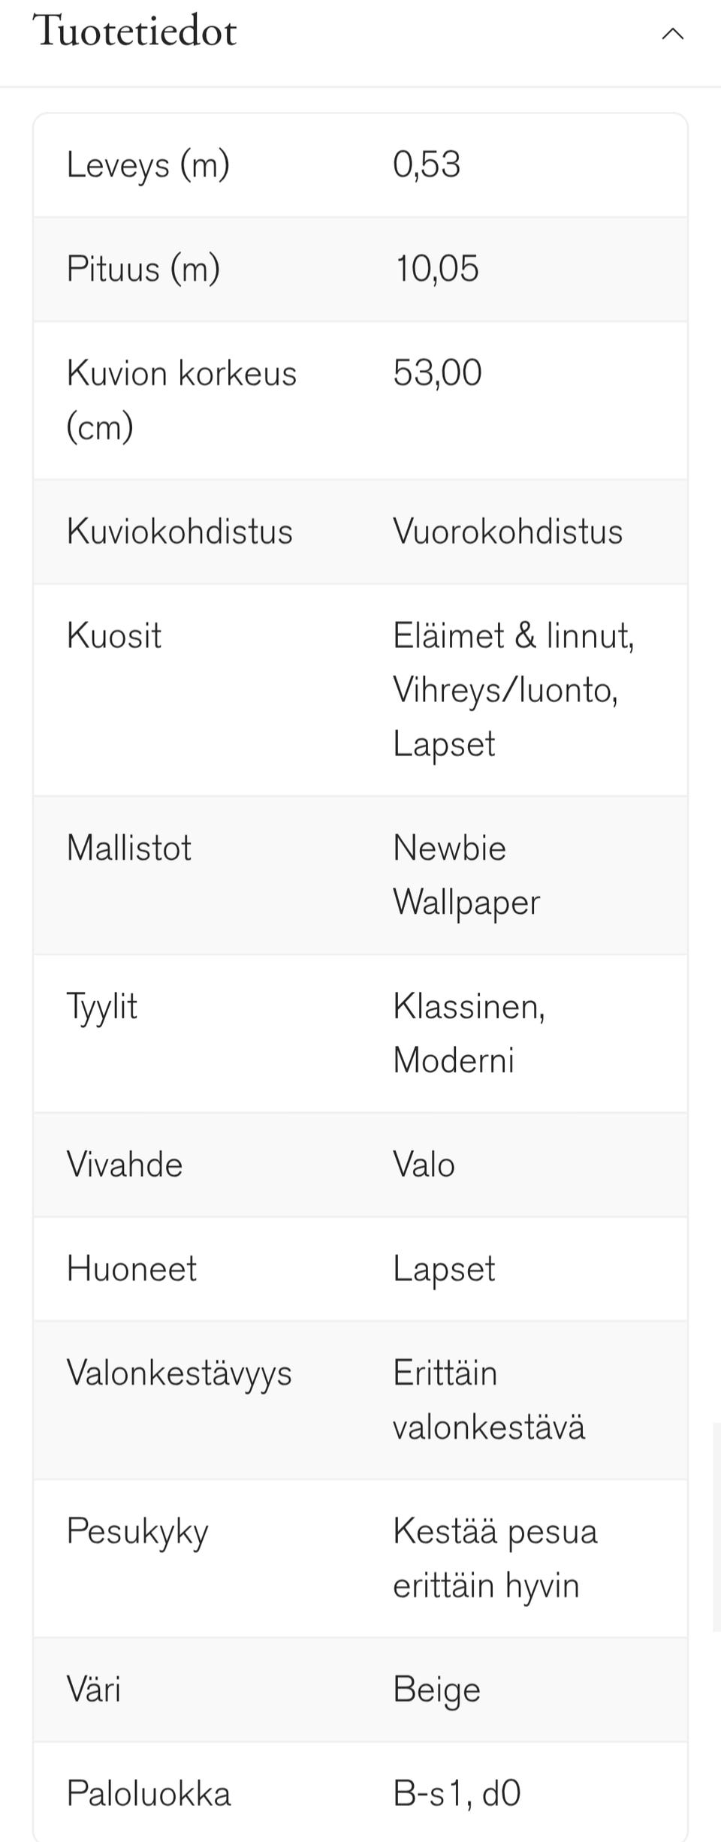Image resolution: width=721 pixels, height=1842 pixels.
Task: Click the Beige color value
Action: coord(436,1690)
